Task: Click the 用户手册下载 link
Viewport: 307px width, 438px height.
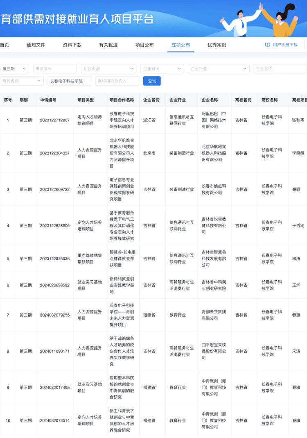Action: [x=285, y=45]
